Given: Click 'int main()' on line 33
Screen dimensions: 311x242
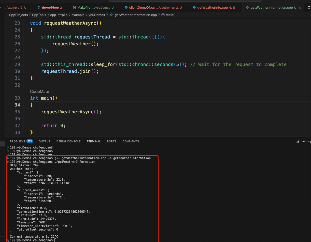Looking at the screenshot, I should 44,98.
